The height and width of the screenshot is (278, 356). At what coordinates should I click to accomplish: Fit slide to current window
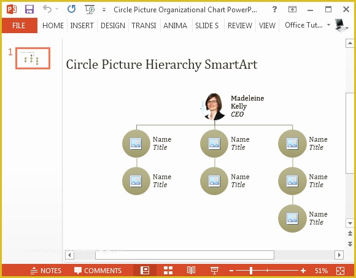click(340, 271)
